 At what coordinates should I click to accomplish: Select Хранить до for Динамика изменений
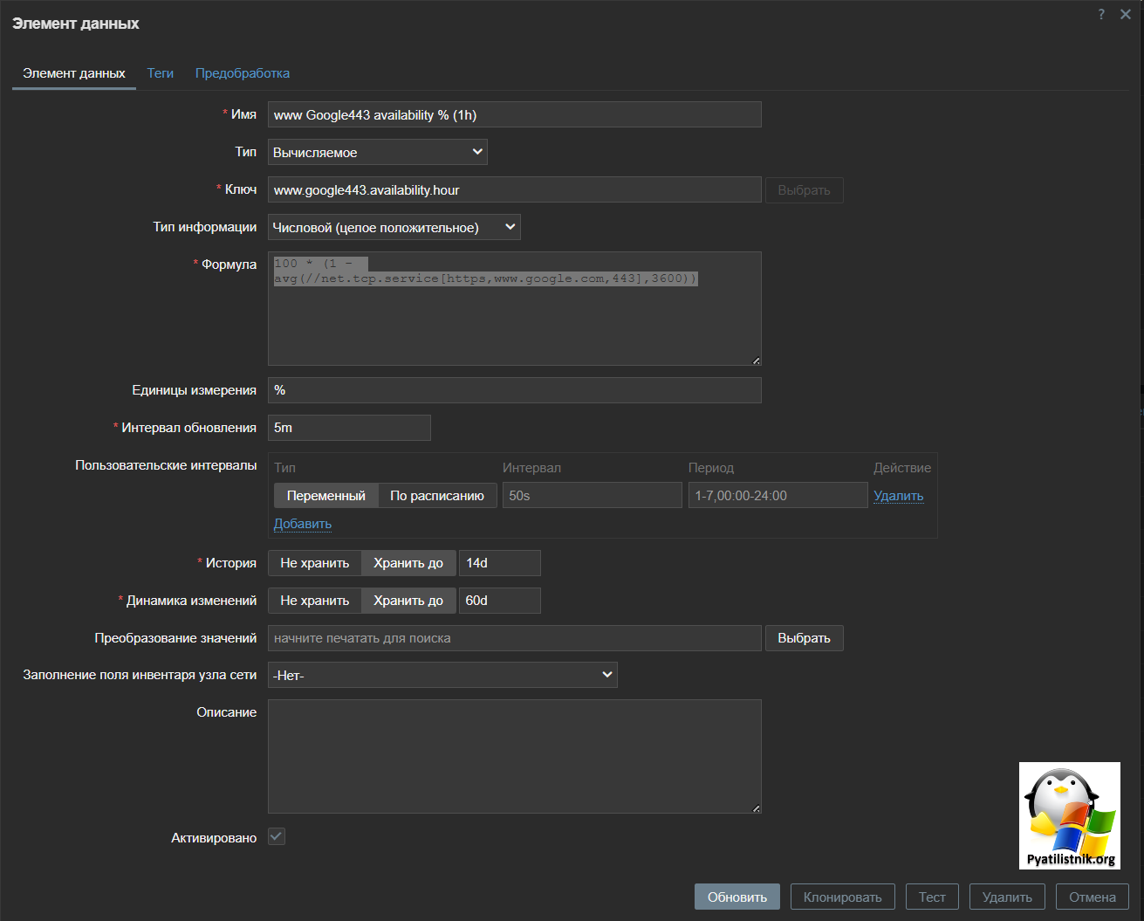coord(408,601)
